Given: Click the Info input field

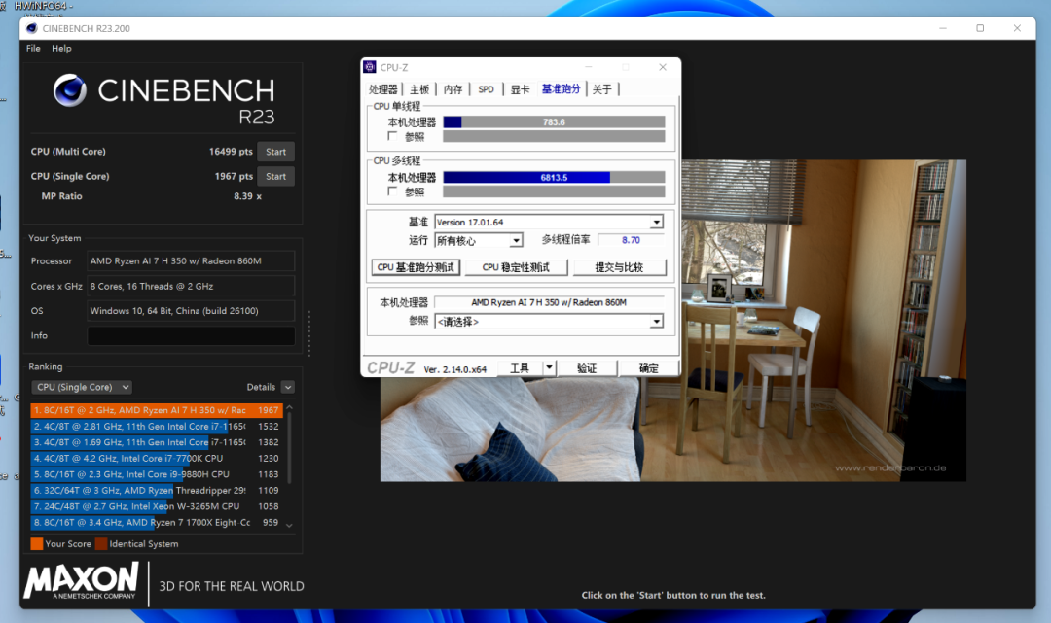Looking at the screenshot, I should (x=191, y=335).
